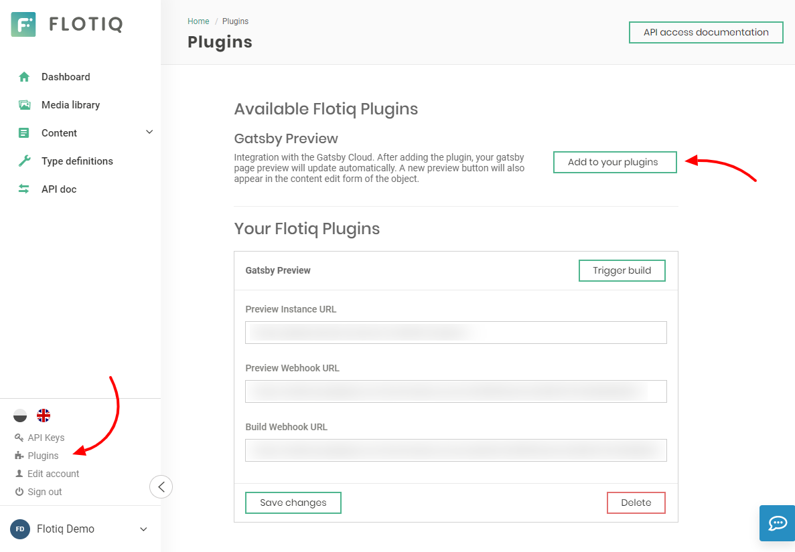795x552 pixels.
Task: Click the Flotiq logo icon
Action: [23, 25]
